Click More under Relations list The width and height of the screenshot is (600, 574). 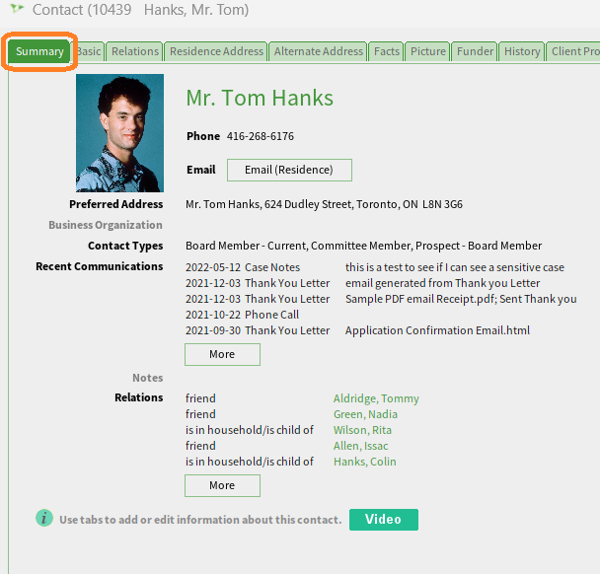(222, 485)
